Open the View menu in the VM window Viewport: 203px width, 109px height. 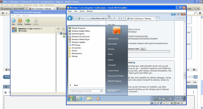[76, 11]
